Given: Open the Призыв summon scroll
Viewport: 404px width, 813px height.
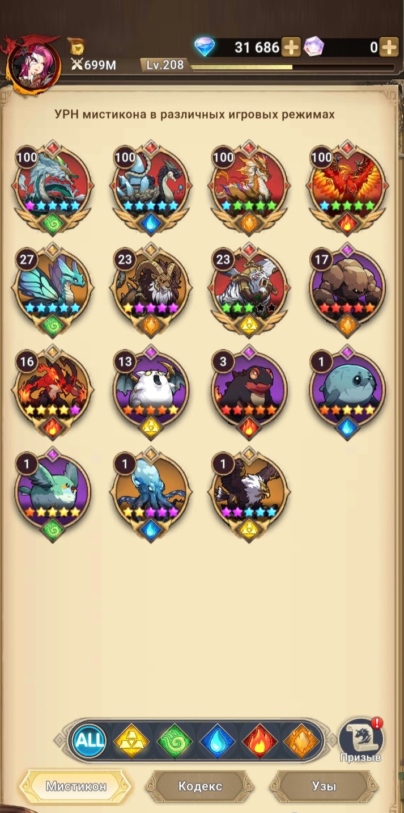Looking at the screenshot, I should pos(360,740).
